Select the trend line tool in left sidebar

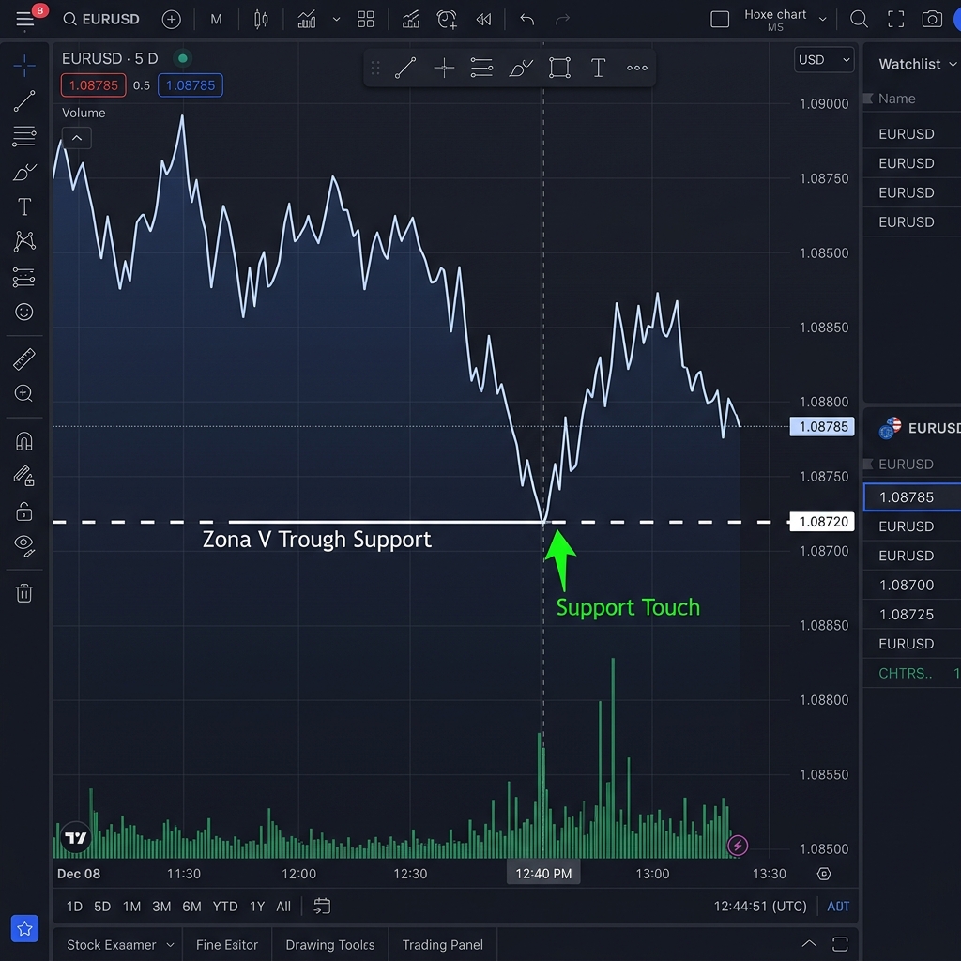24,101
